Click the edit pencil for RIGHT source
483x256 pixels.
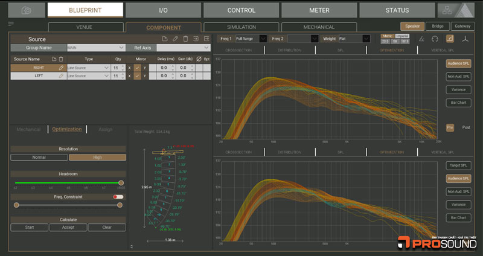tap(61, 68)
